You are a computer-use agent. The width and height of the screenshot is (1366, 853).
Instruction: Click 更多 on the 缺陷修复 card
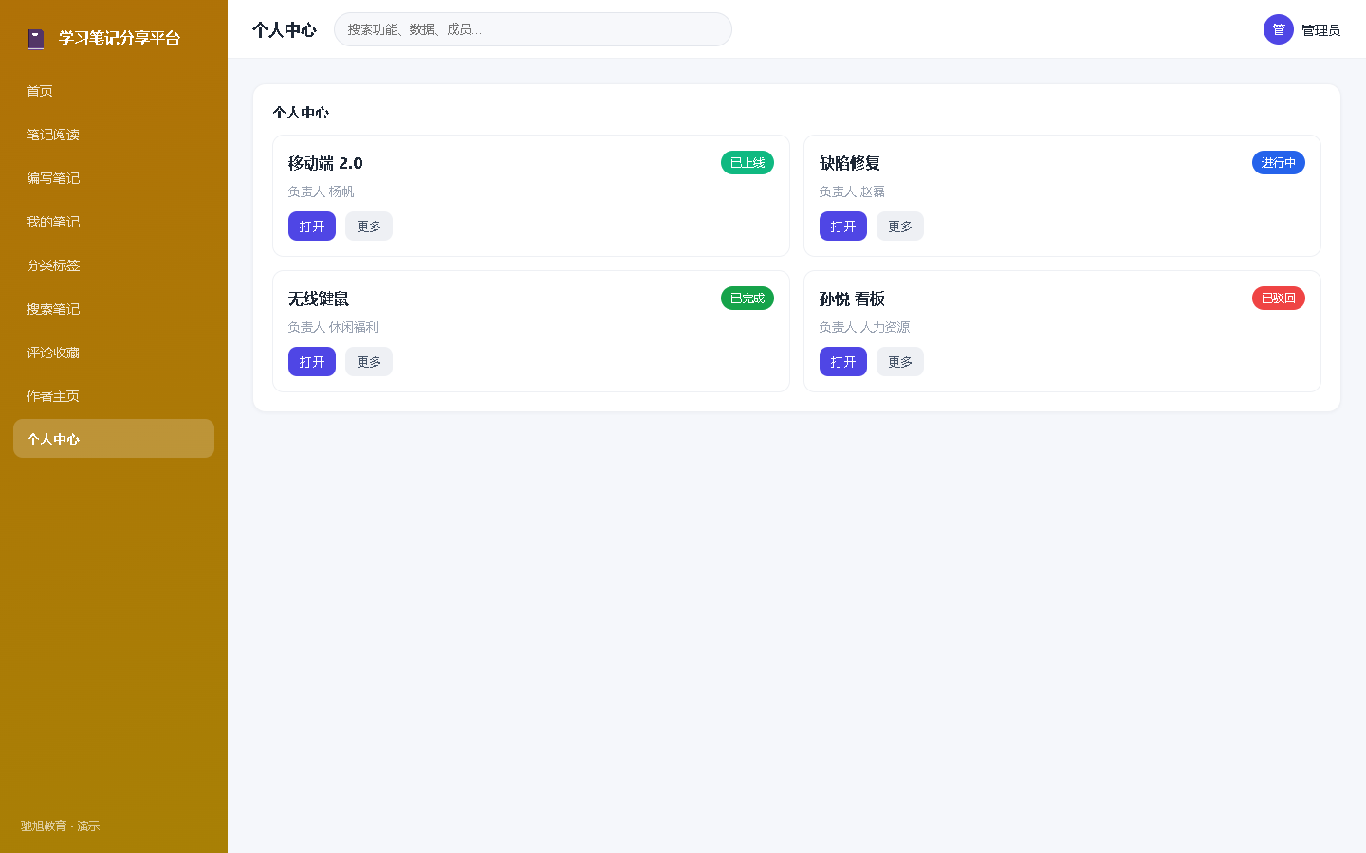(x=900, y=227)
